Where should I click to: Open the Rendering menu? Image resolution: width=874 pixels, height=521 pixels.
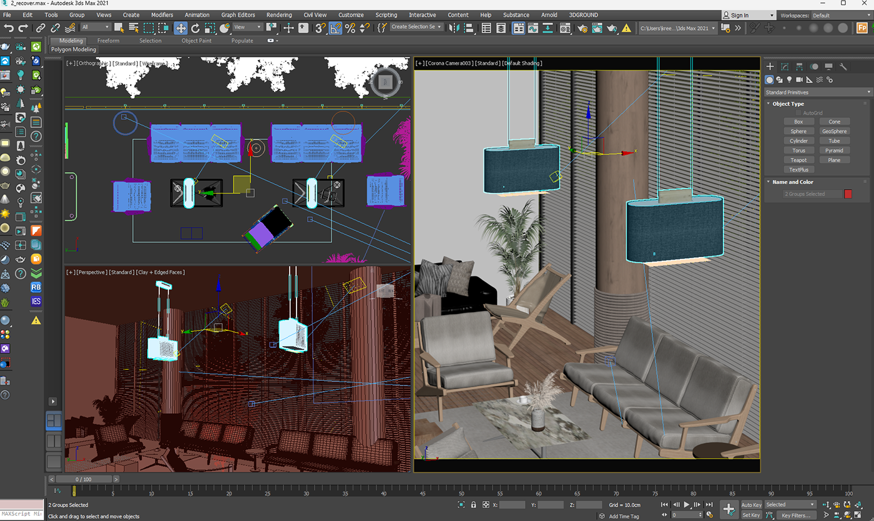pos(278,15)
